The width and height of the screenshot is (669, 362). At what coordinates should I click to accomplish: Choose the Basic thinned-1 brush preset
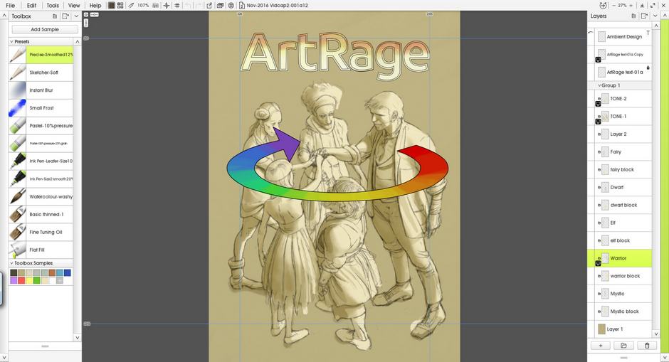coord(41,215)
